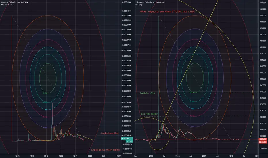268x158 pixels.
Task: Click the 0.00004000 price scale label
Action: click(x=127, y=80)
